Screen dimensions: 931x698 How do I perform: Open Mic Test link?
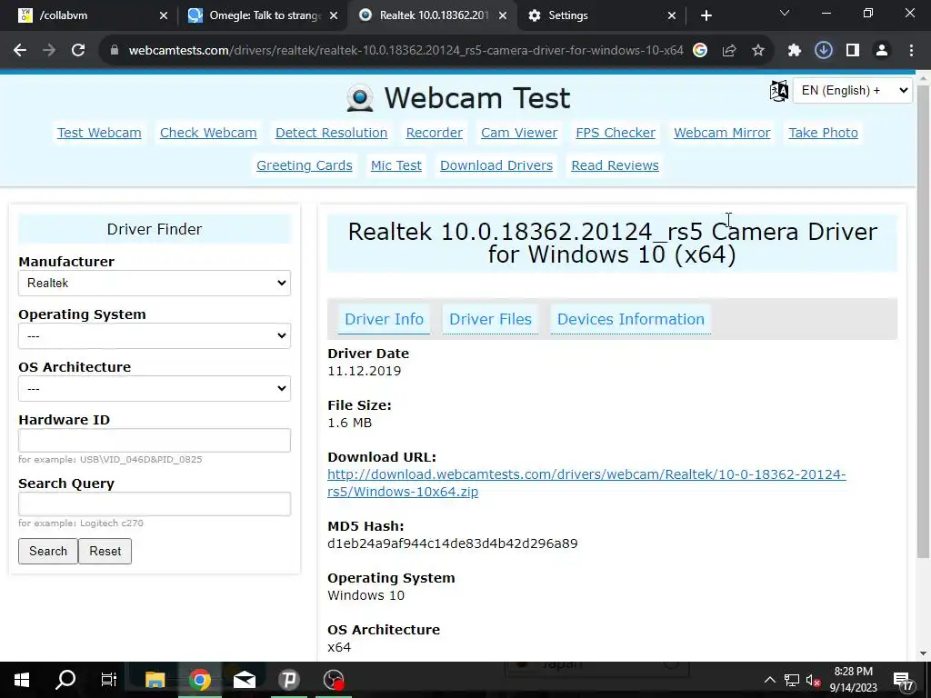coord(396,165)
